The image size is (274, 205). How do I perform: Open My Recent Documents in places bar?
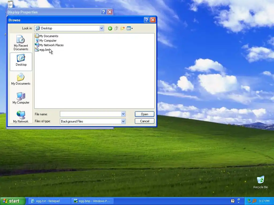21,43
